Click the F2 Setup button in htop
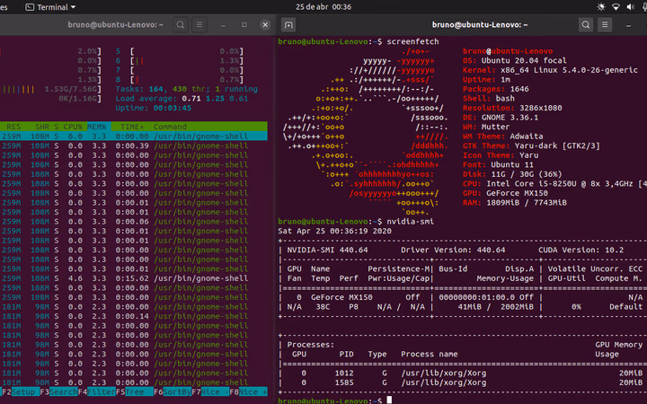This screenshot has width=647, height=404. (21, 391)
